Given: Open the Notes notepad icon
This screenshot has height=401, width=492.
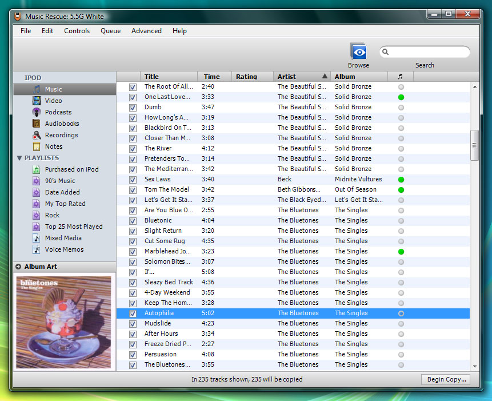Looking at the screenshot, I should coord(37,146).
